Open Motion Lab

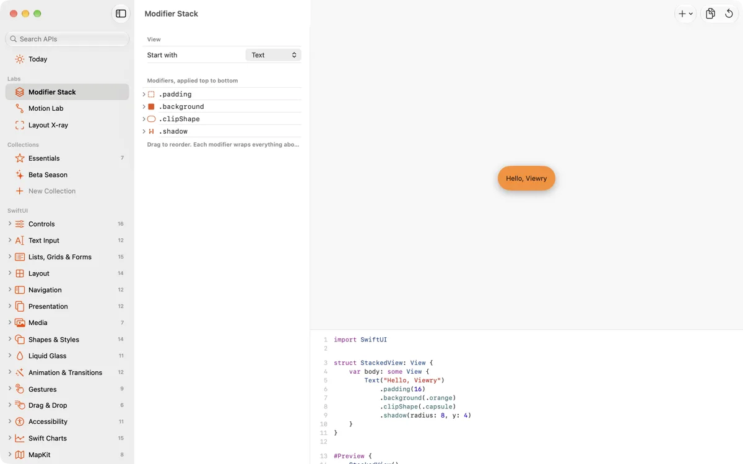tap(67, 108)
